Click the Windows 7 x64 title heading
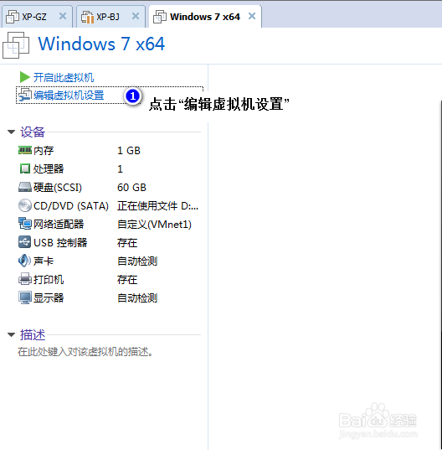The image size is (442, 450). tap(101, 44)
